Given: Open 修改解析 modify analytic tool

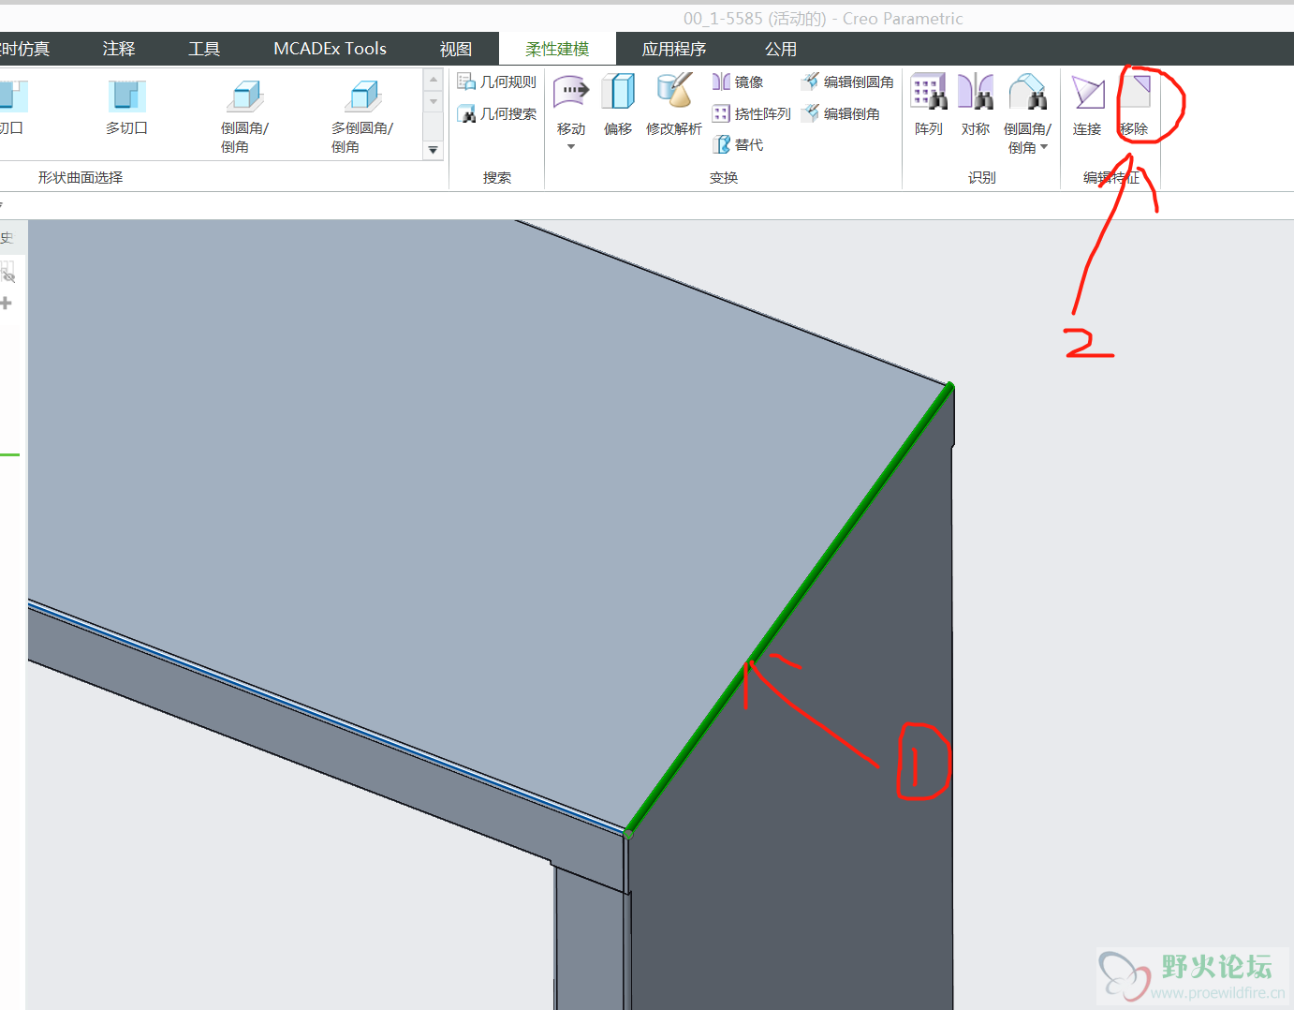Looking at the screenshot, I should [x=674, y=105].
